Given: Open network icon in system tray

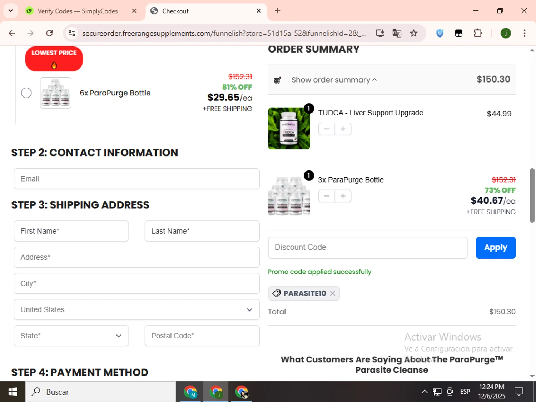Looking at the screenshot, I should (437, 392).
